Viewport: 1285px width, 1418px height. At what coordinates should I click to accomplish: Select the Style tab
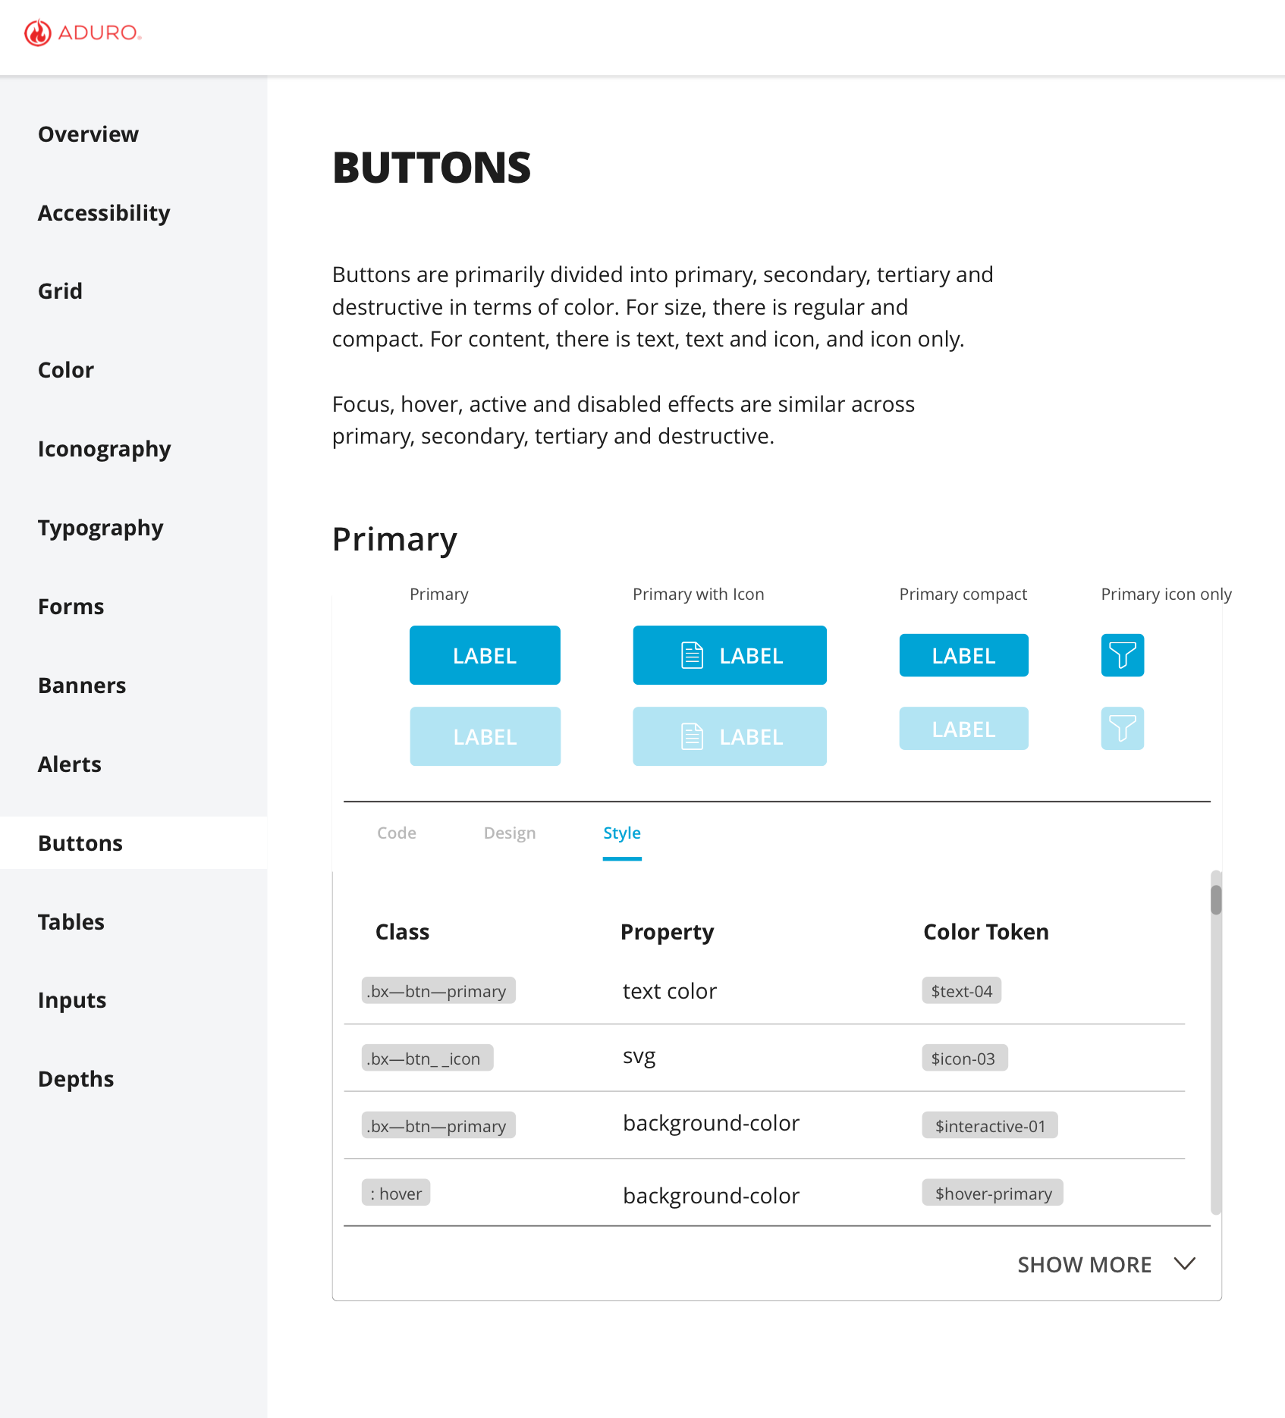point(622,833)
